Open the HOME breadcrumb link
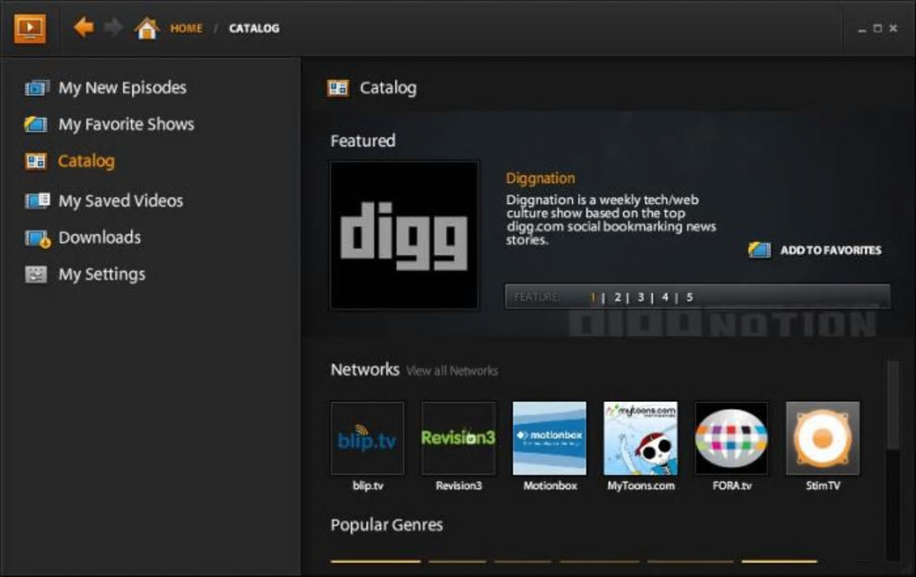Image resolution: width=916 pixels, height=577 pixels. click(x=186, y=28)
